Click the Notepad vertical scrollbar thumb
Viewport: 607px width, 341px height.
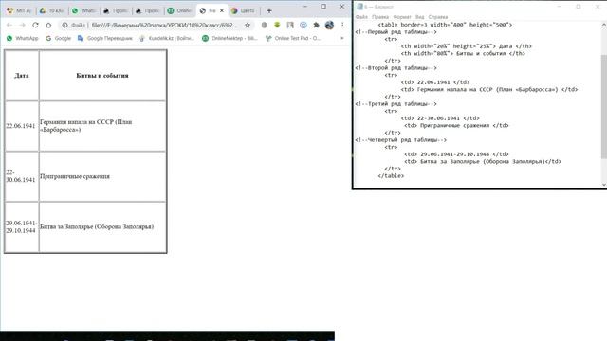tap(603, 106)
